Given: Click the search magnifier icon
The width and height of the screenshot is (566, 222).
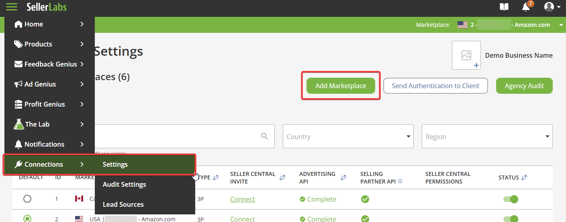Looking at the screenshot, I should pyautogui.click(x=264, y=136).
